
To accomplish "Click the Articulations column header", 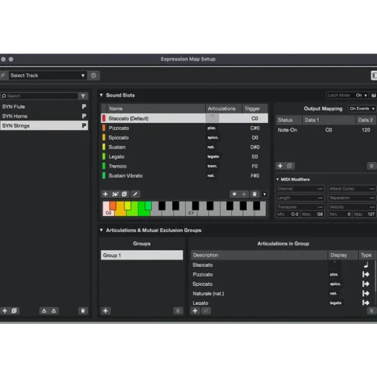I will click(224, 108).
